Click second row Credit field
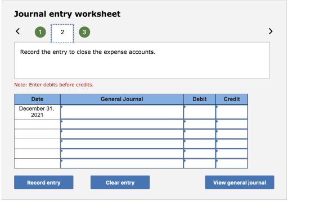315x202 pixels. pyautogui.click(x=232, y=124)
